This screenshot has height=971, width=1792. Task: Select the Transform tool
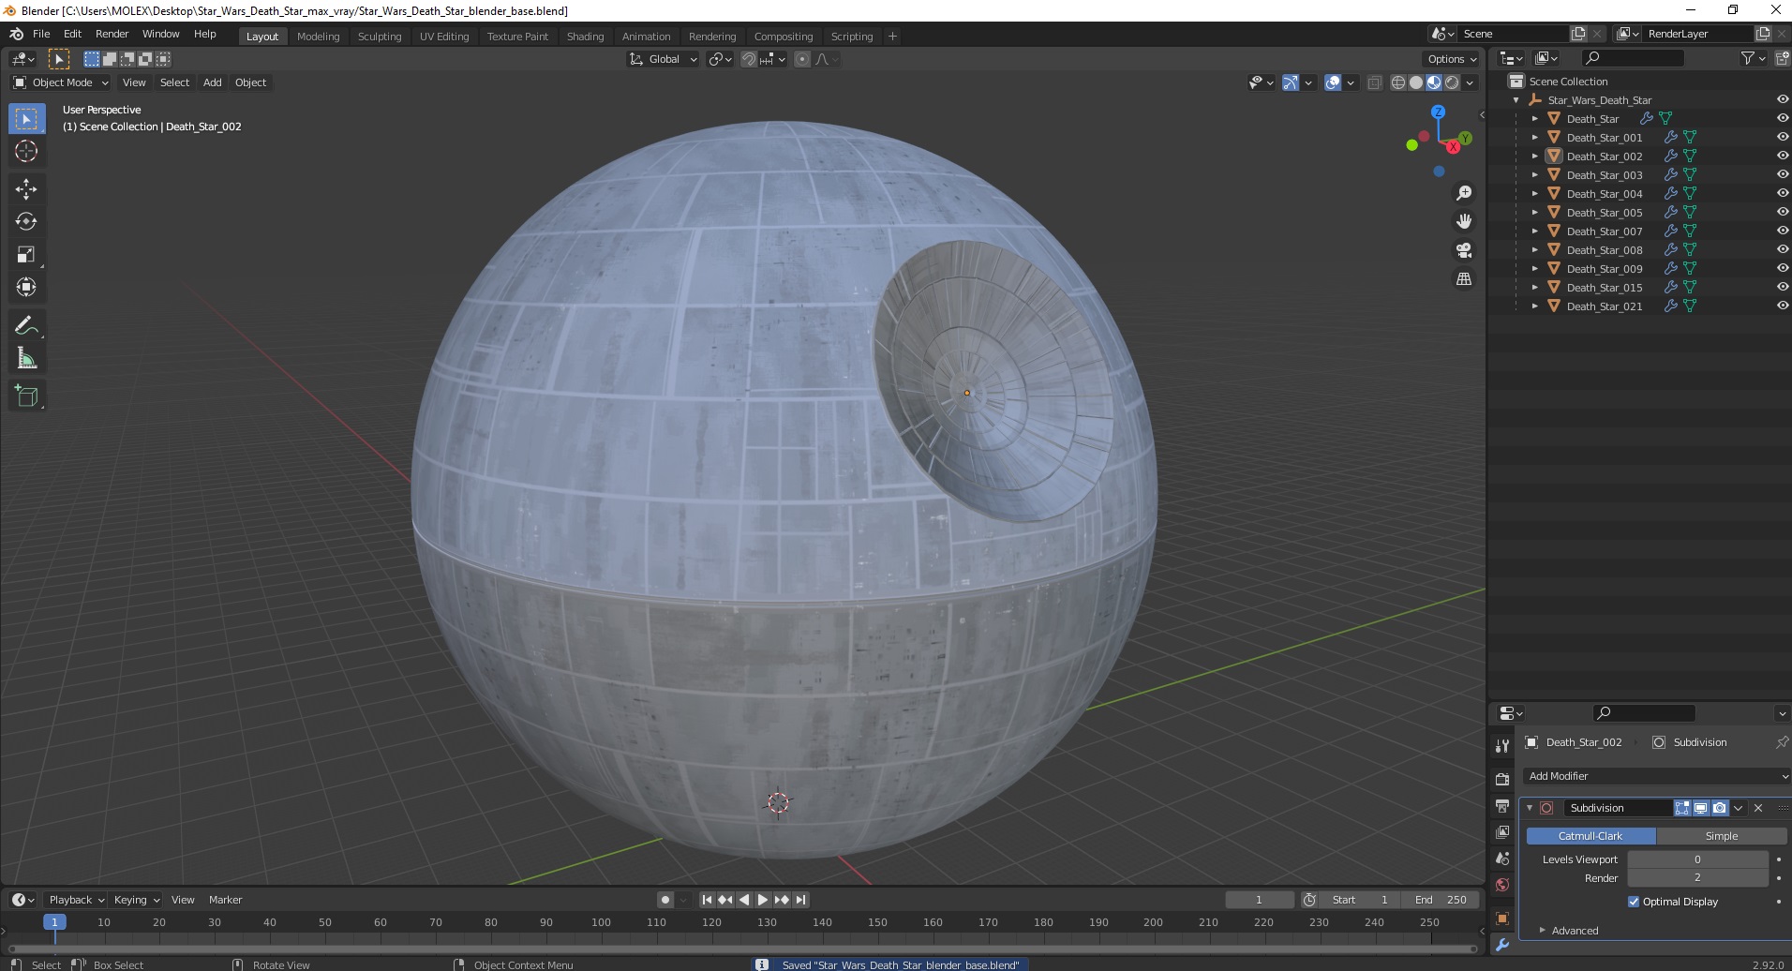click(x=26, y=288)
